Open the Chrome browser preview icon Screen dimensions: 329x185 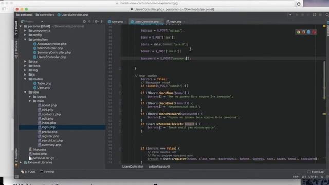298,32
